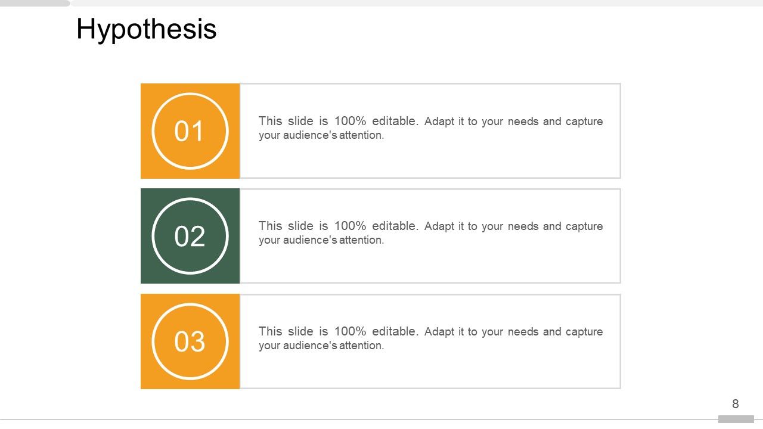Click slide number 8
The width and height of the screenshot is (763, 429).
click(x=735, y=404)
